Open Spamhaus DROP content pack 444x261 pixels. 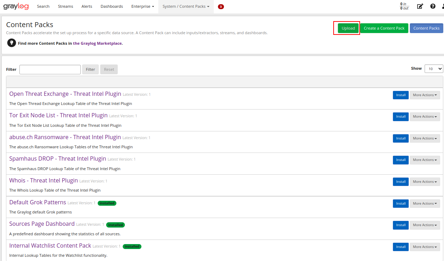[x=57, y=159]
